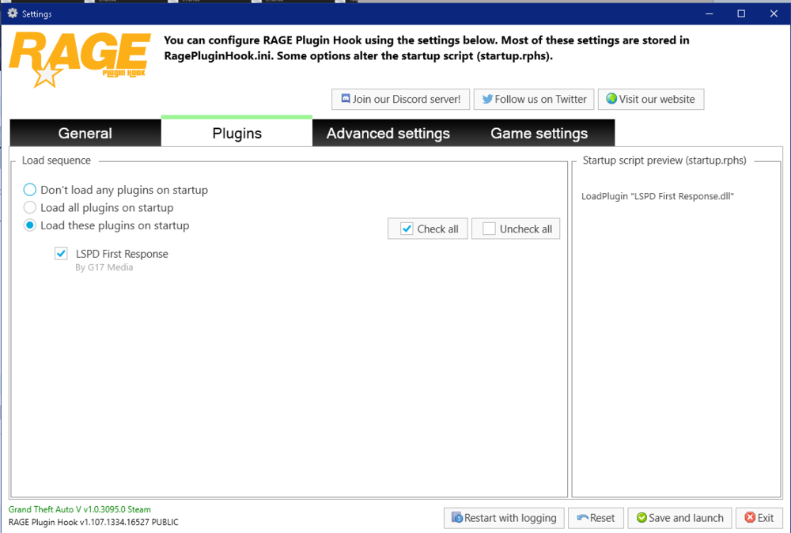Choose Load all plugins on startup
Screen dimensions: 791x533
(x=29, y=207)
